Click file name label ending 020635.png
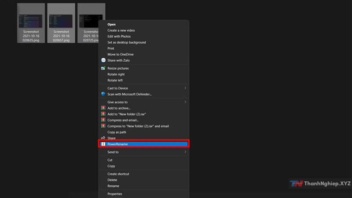352x198 pixels. [x=31, y=36]
